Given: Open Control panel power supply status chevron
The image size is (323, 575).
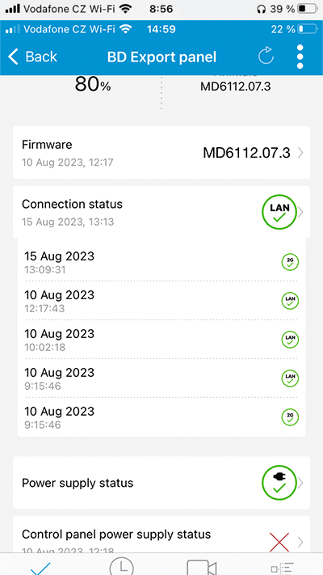Looking at the screenshot, I should [x=301, y=542].
